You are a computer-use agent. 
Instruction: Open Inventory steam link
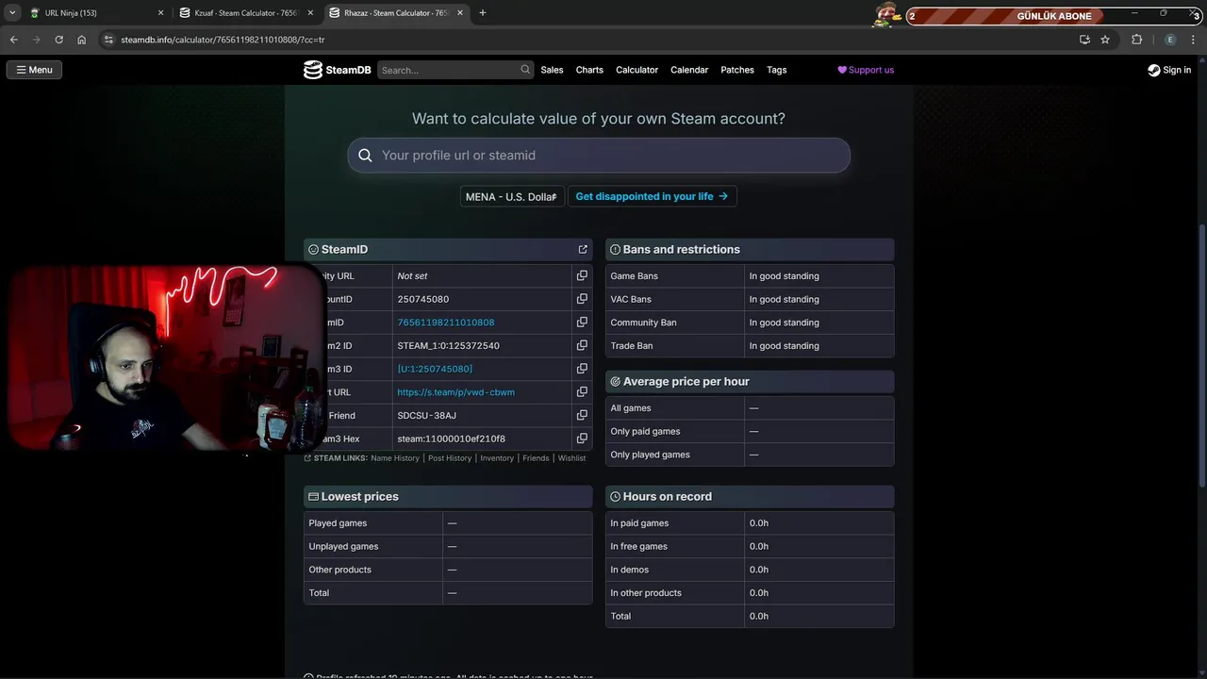click(497, 458)
